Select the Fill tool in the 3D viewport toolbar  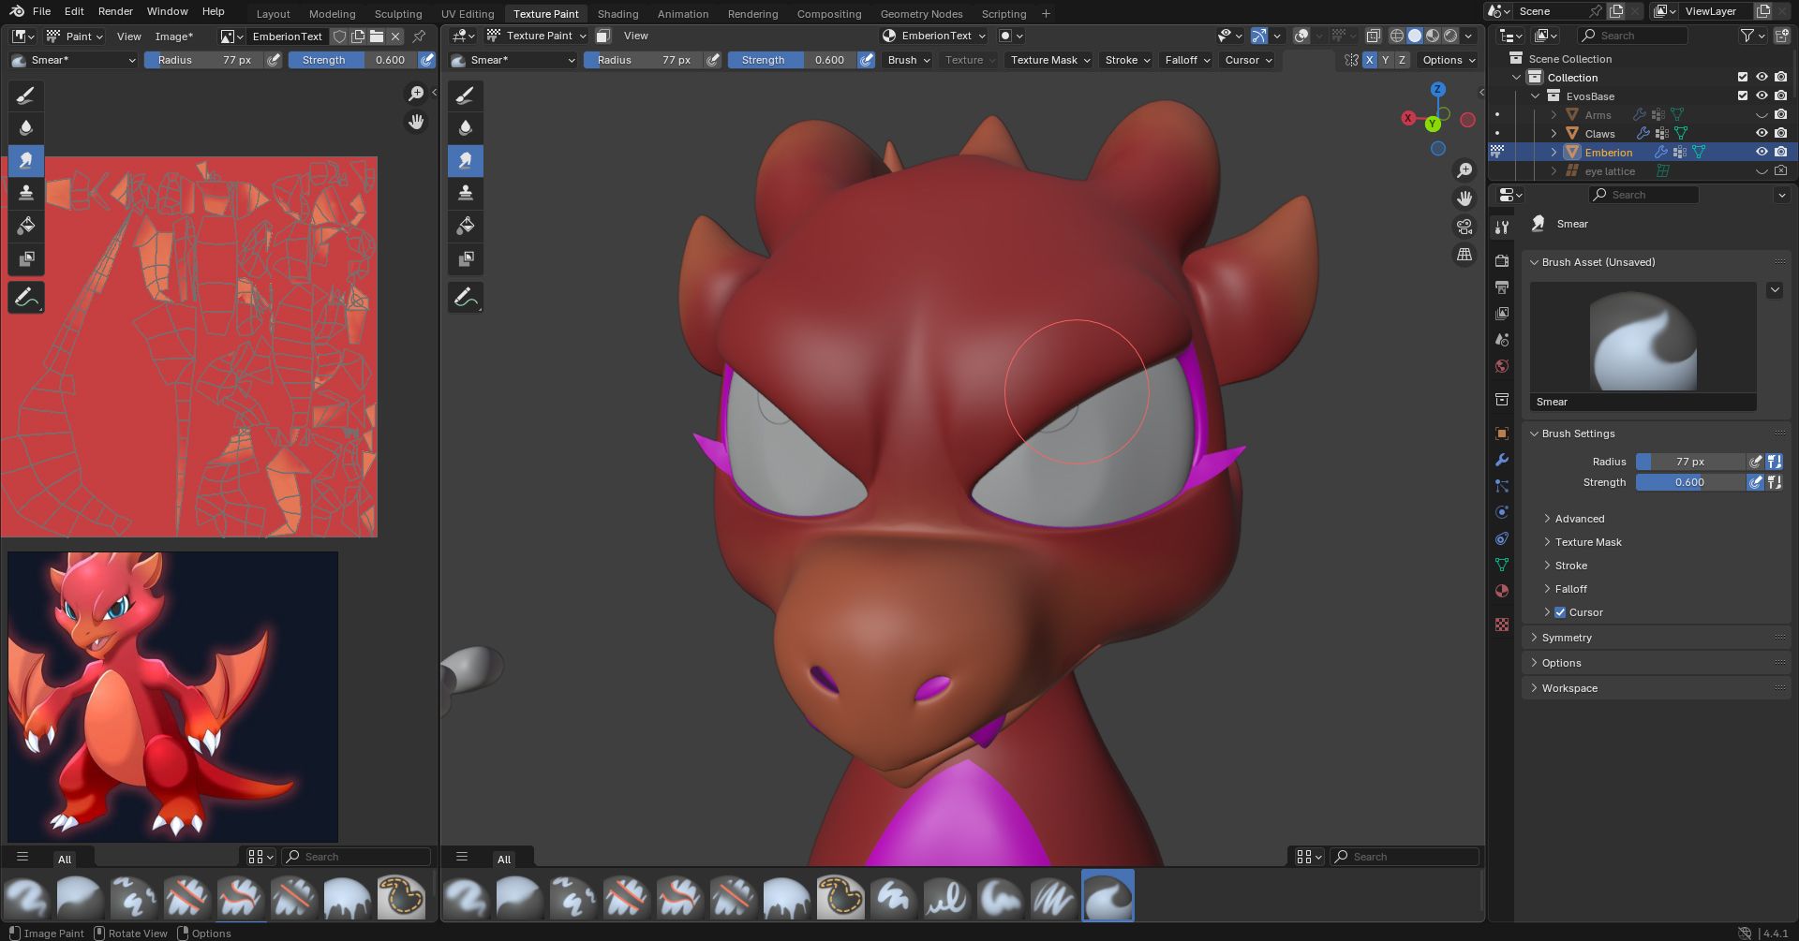466,227
